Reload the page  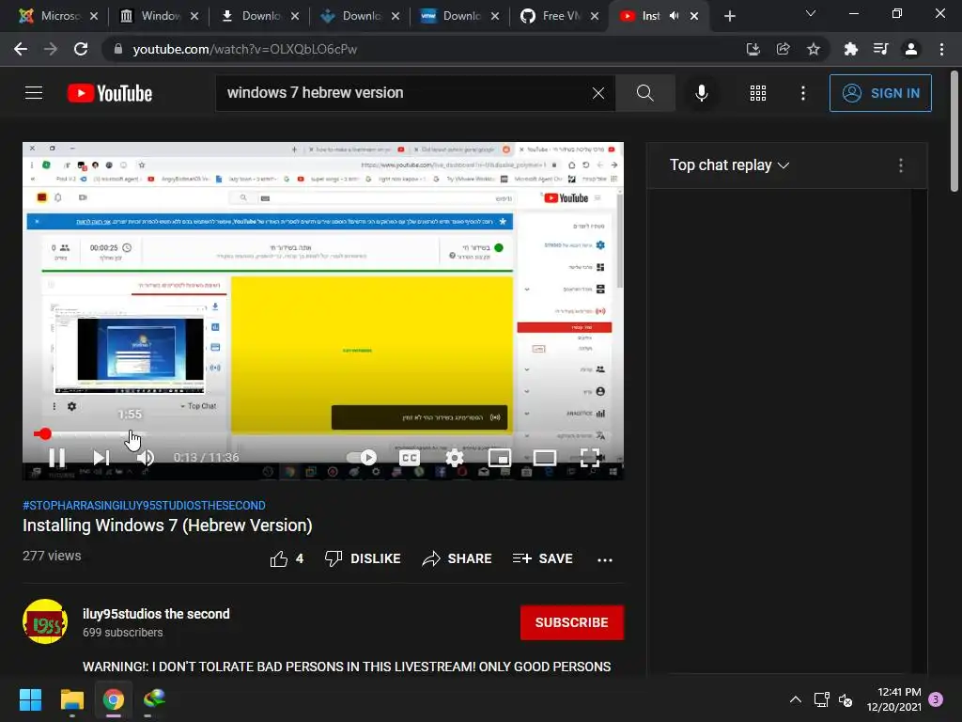pos(81,49)
